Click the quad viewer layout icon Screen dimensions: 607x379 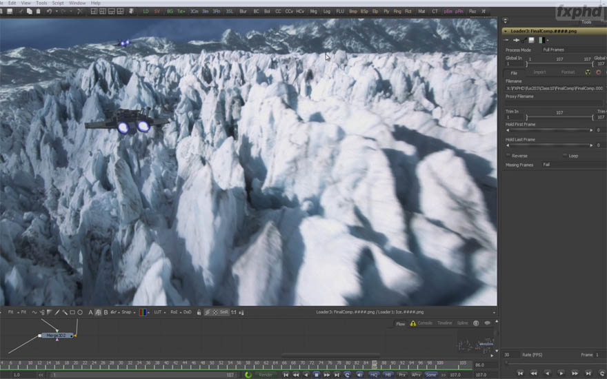click(121, 12)
